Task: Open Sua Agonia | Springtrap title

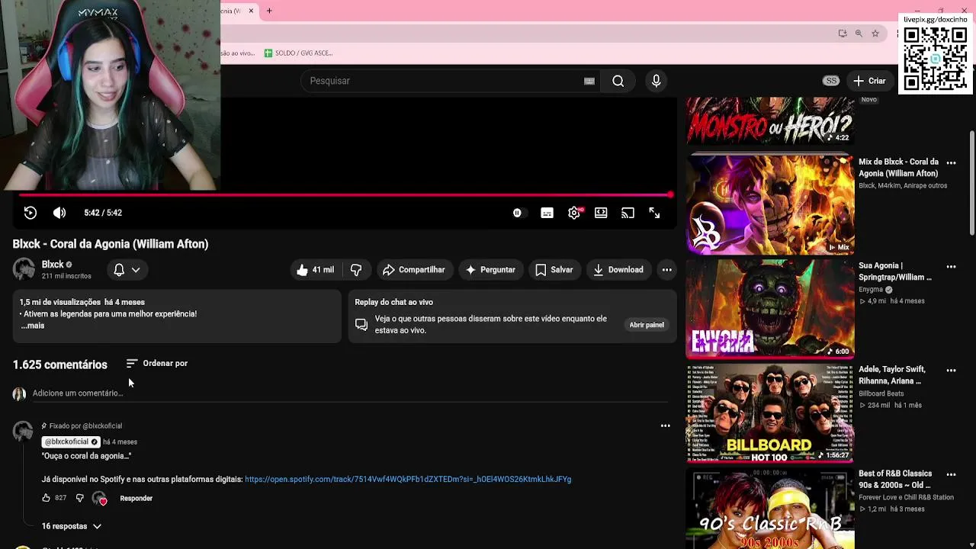Action: (x=895, y=271)
